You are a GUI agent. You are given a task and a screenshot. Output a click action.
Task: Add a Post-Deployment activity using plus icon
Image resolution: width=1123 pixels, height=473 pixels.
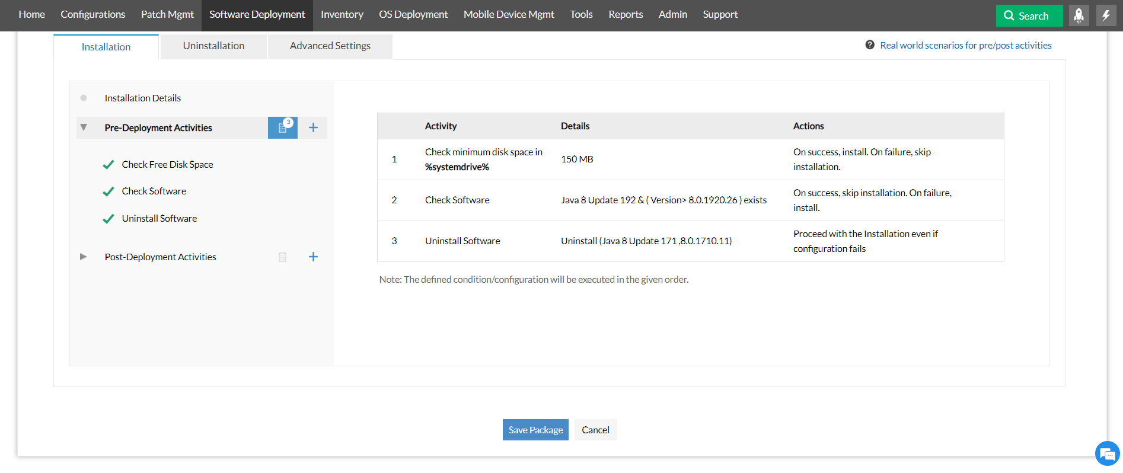click(313, 257)
